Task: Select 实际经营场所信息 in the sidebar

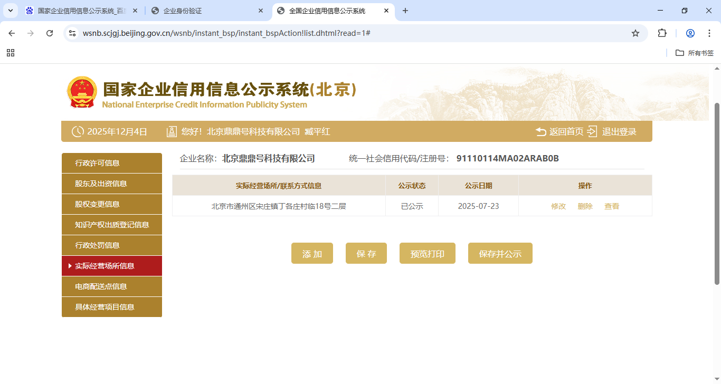Action: point(112,266)
